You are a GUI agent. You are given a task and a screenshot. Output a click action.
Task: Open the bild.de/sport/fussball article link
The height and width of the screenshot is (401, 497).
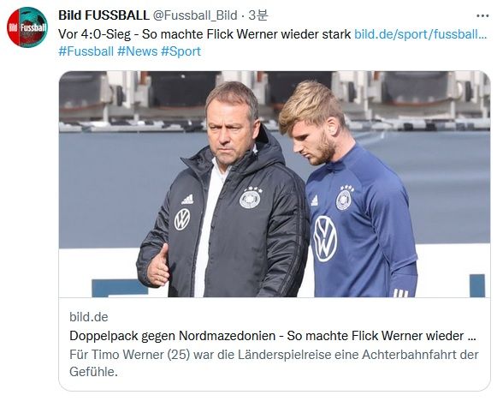point(420,34)
